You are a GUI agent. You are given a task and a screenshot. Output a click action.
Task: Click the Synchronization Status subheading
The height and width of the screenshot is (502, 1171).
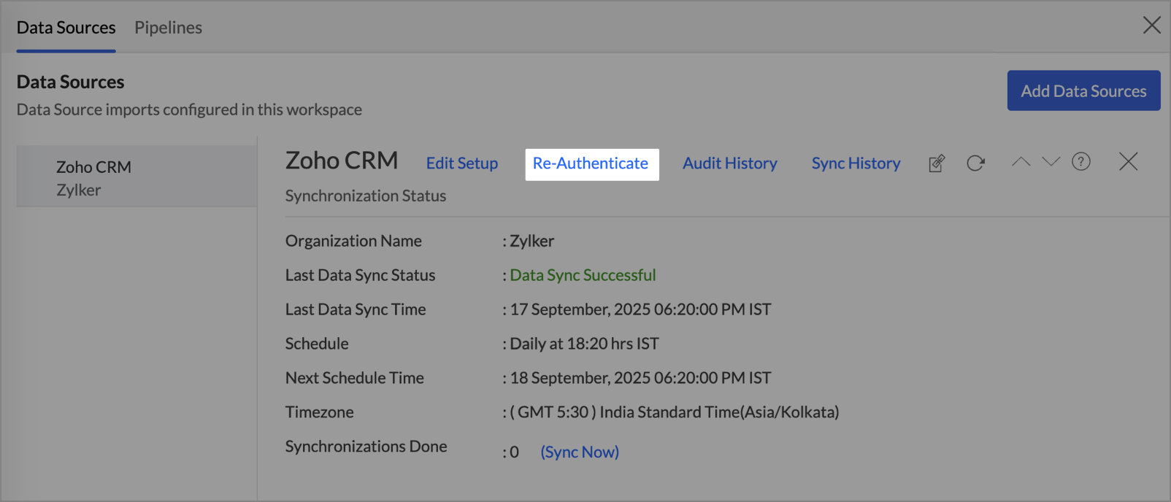click(x=365, y=196)
